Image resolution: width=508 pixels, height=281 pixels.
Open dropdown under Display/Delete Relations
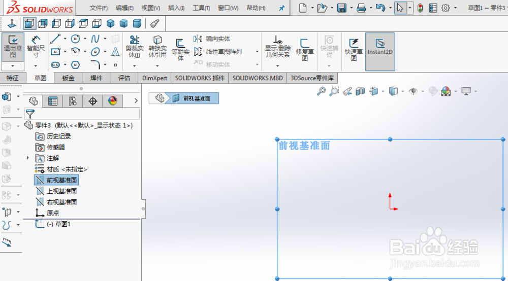click(278, 66)
